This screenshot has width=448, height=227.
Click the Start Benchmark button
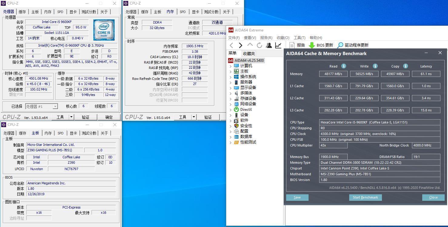tap(365, 197)
